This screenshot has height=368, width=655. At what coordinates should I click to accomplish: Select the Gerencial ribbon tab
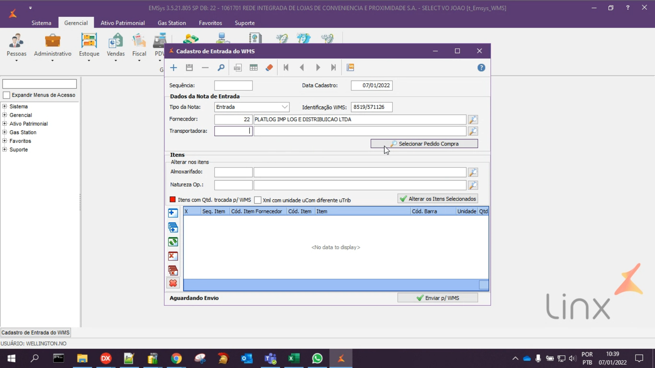(76, 23)
